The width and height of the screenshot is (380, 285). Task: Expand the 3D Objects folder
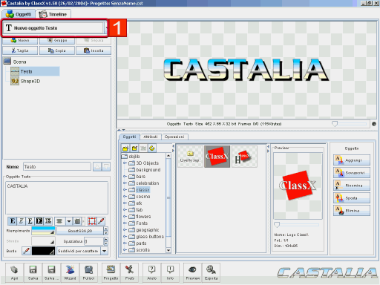point(125,163)
